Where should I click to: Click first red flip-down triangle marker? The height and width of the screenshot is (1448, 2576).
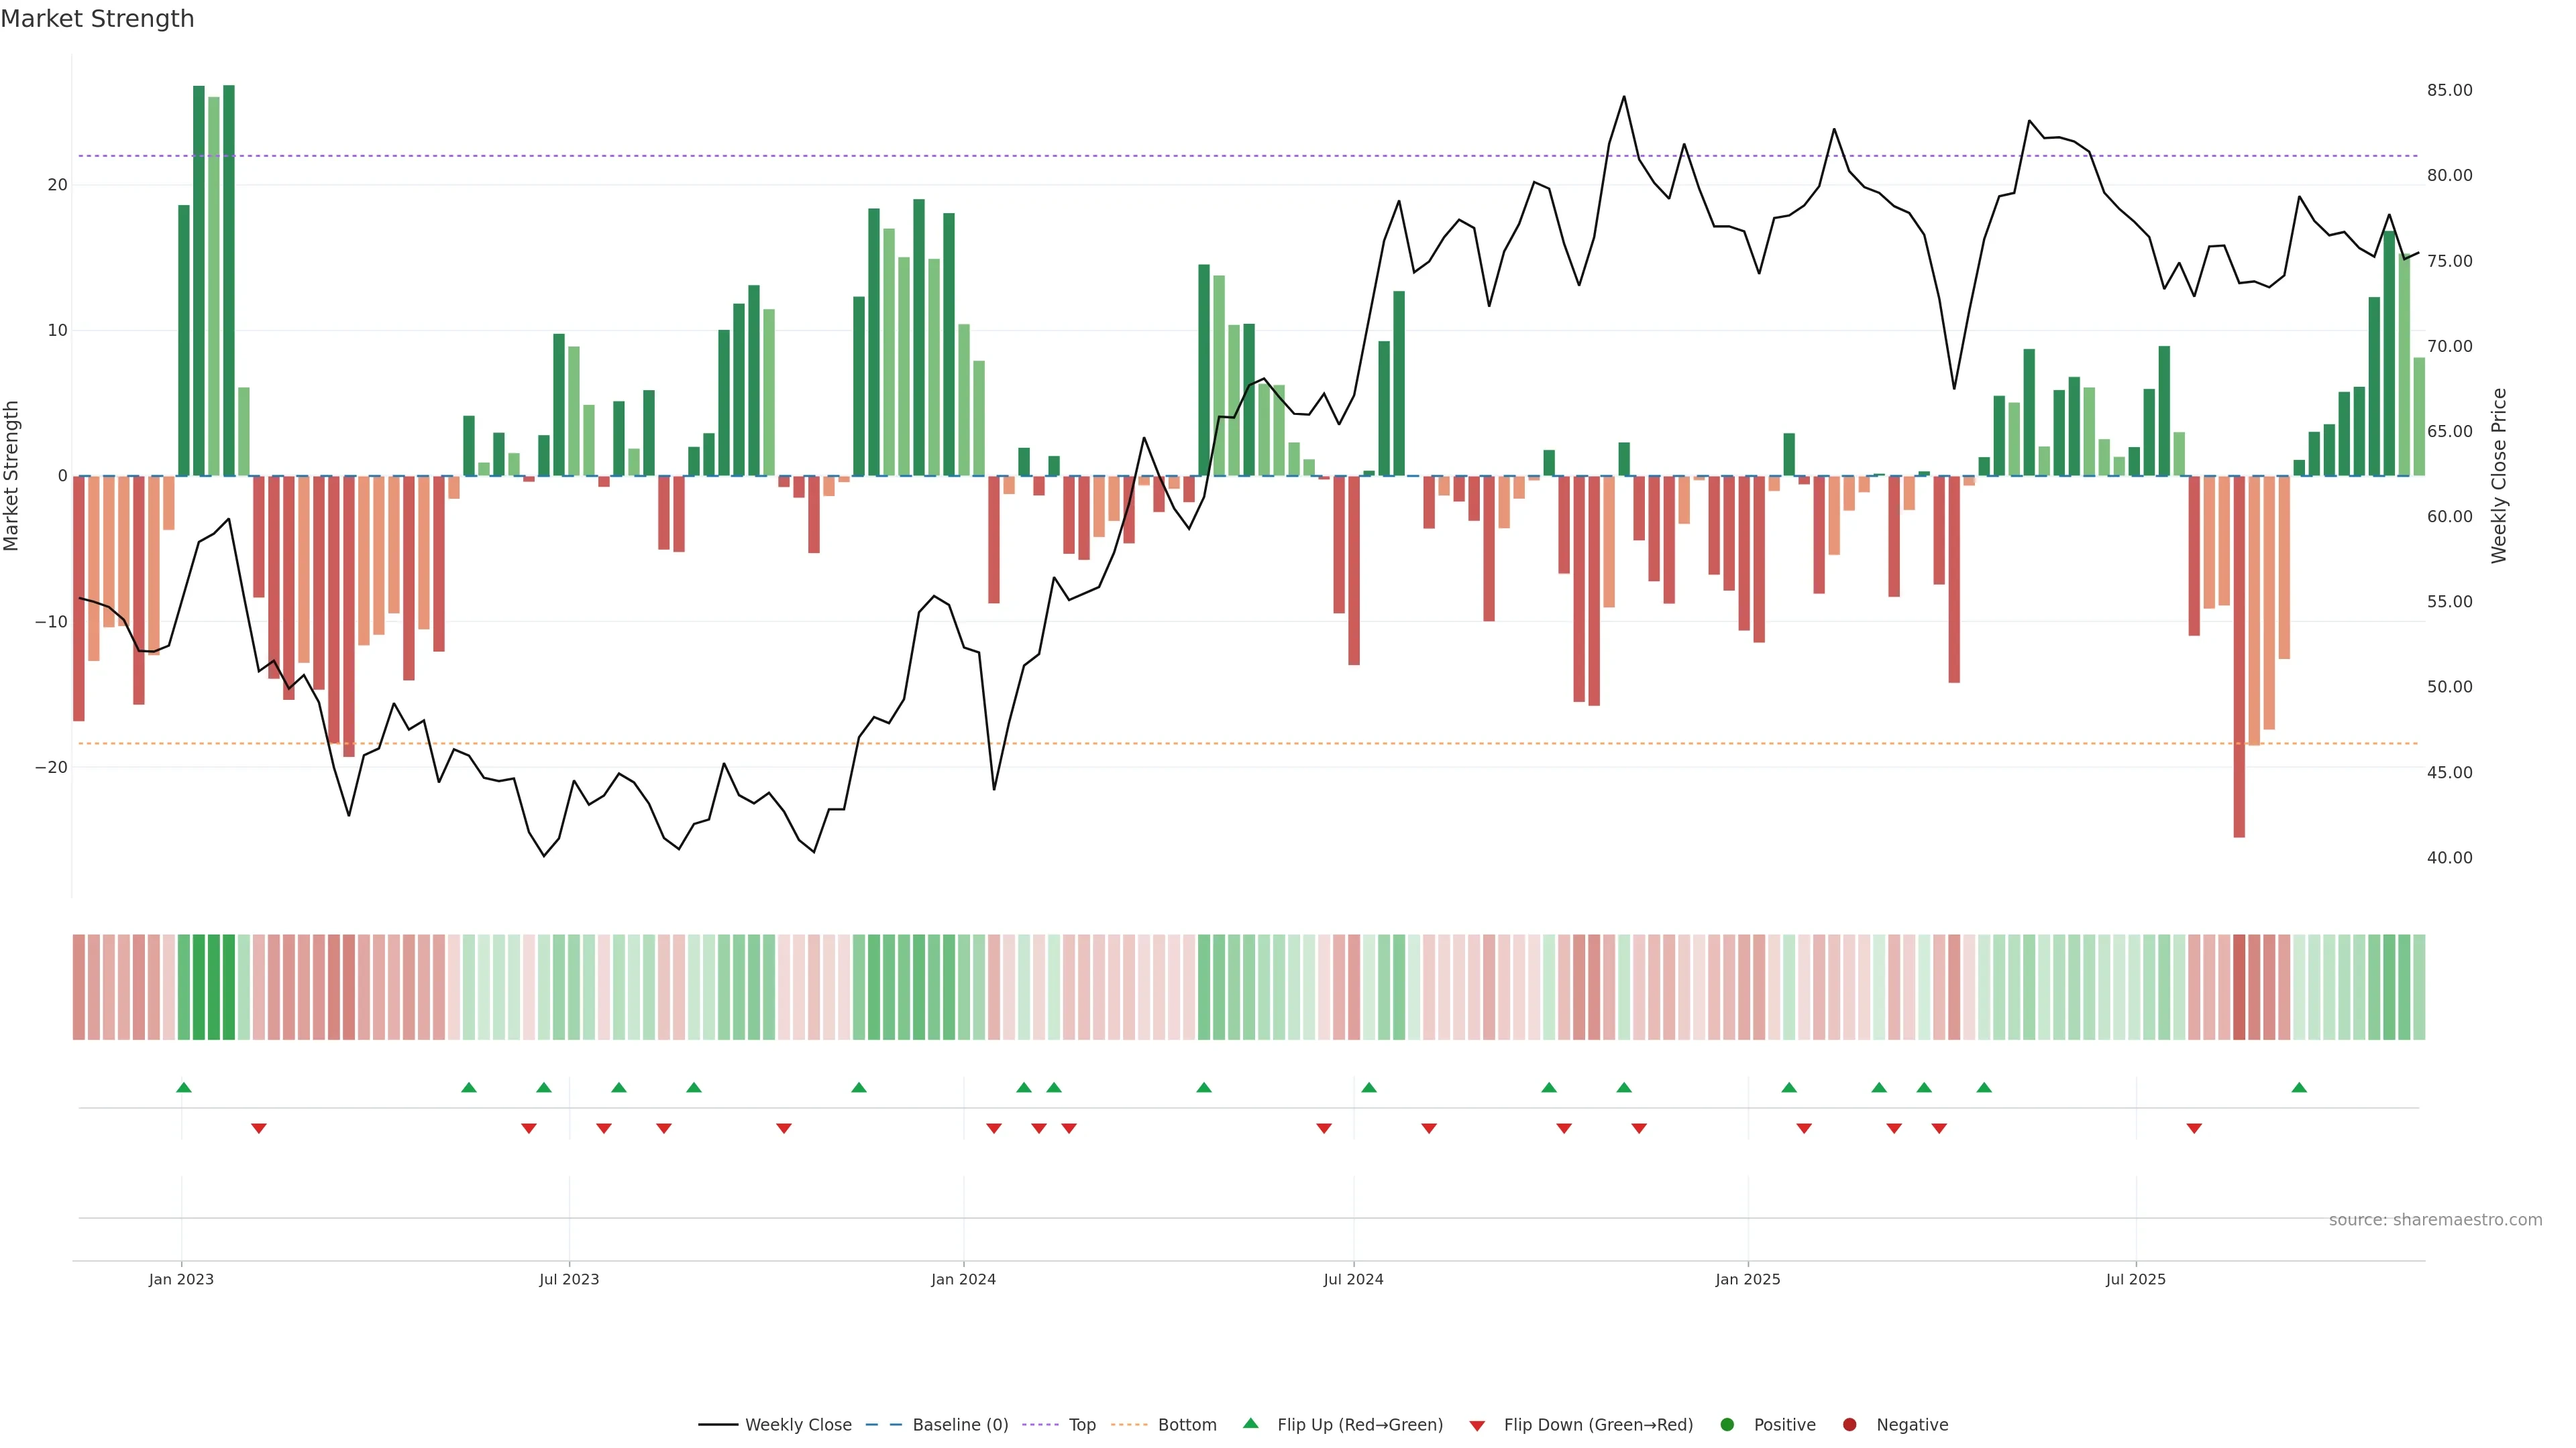coord(259,1128)
